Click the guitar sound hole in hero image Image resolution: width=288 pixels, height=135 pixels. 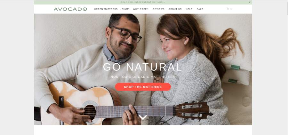[x=90, y=112]
